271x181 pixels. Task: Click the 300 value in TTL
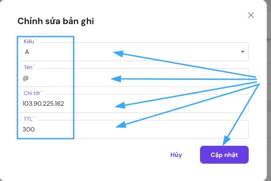click(x=29, y=130)
